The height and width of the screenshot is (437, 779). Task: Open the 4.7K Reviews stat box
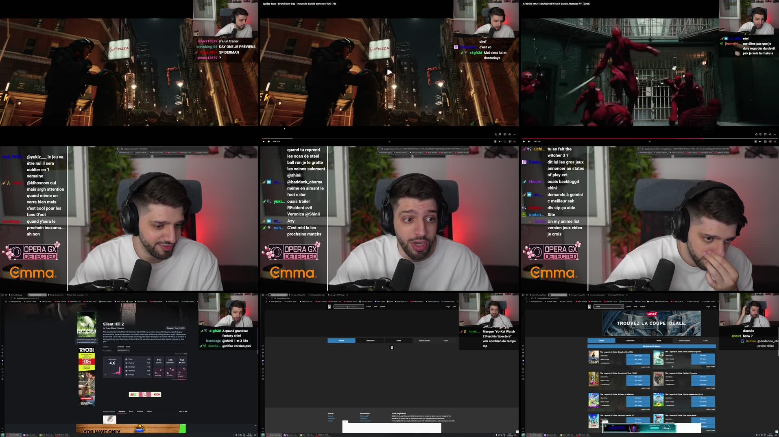[x=170, y=362]
